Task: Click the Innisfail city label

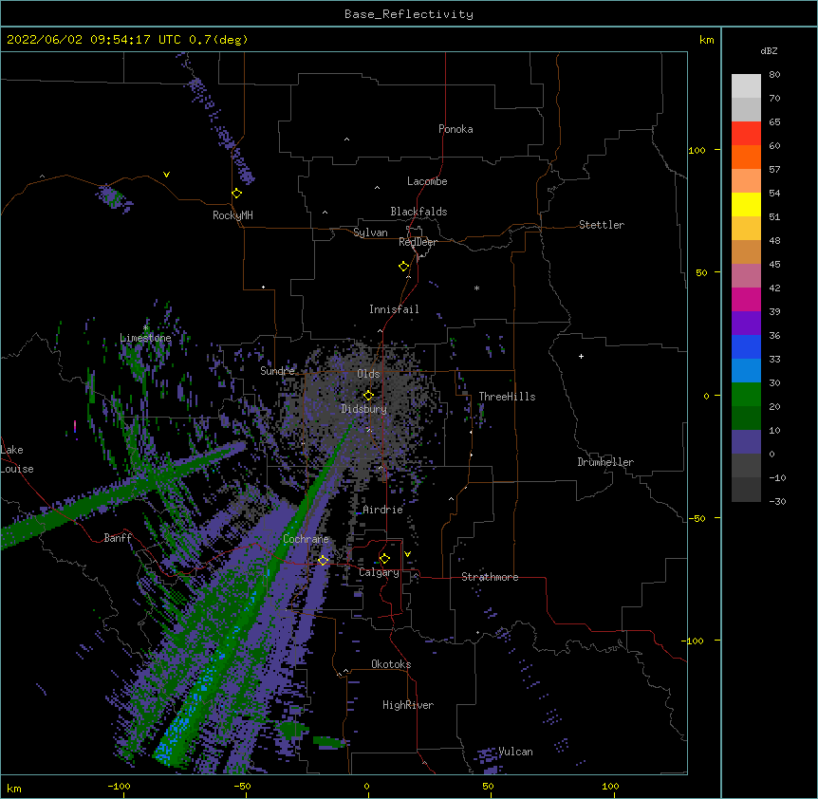Action: [394, 309]
